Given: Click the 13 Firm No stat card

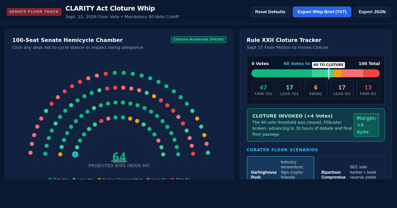Looking at the screenshot, I should click(x=368, y=89).
